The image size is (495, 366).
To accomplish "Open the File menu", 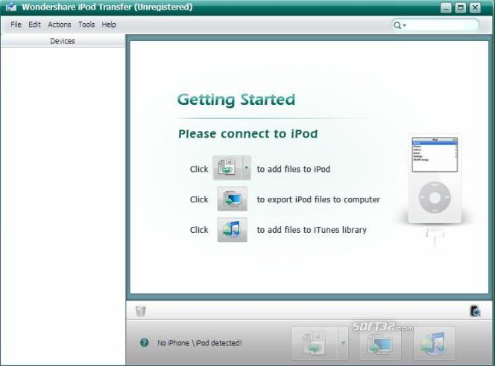I will pos(16,25).
